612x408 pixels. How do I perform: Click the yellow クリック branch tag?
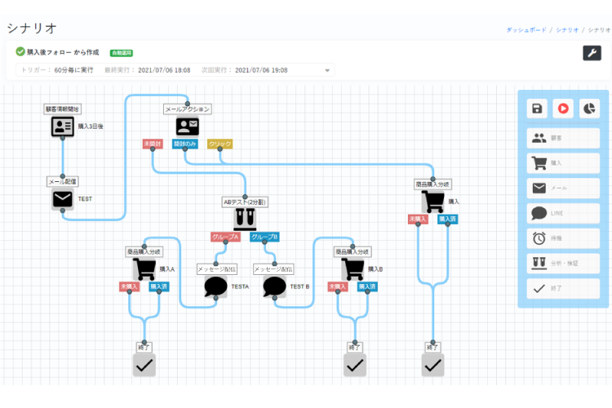click(x=220, y=144)
